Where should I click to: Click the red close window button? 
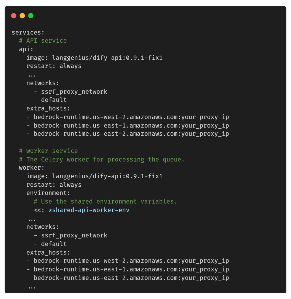pyautogui.click(x=14, y=16)
